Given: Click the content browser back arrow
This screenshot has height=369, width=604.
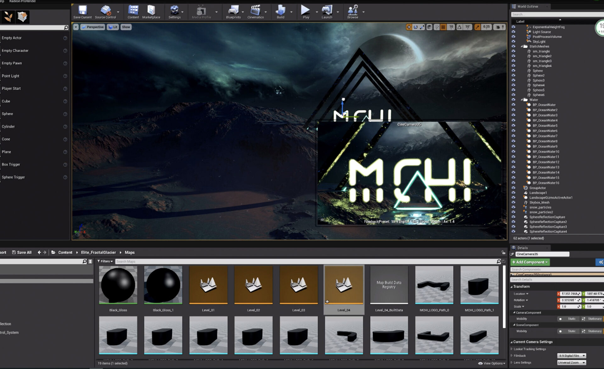Looking at the screenshot, I should [39, 252].
